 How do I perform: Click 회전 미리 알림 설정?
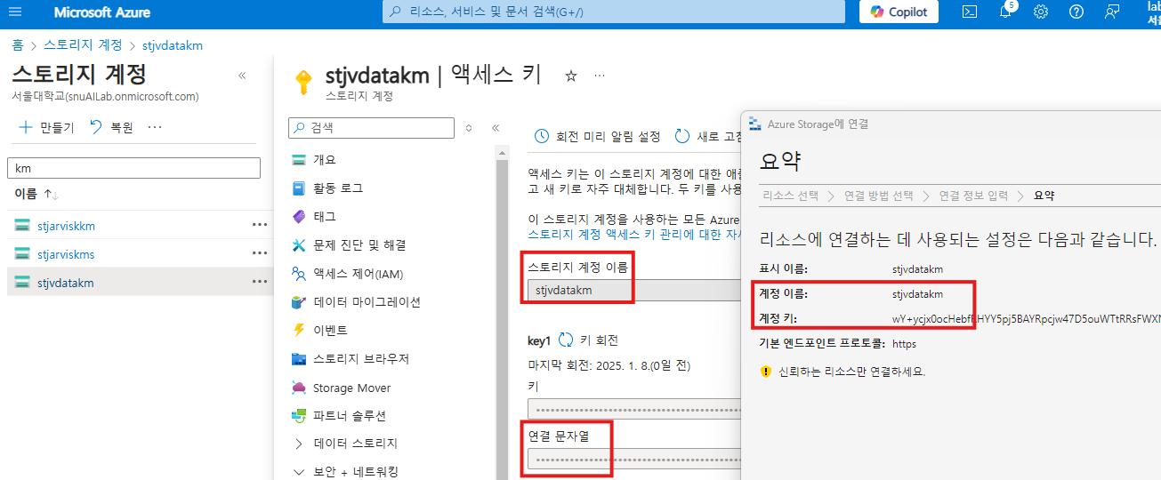point(598,136)
